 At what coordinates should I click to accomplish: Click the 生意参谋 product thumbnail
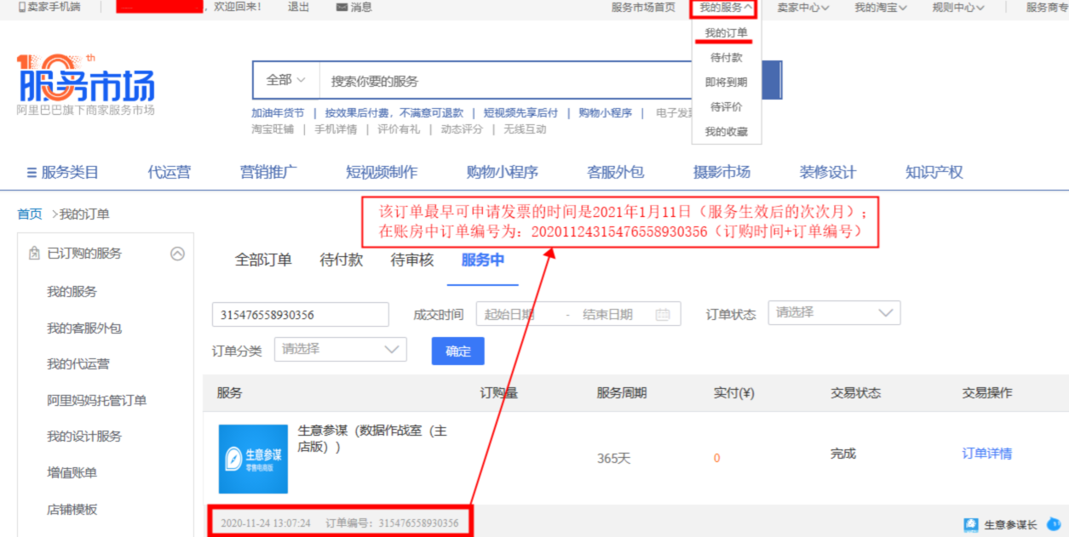[253, 459]
